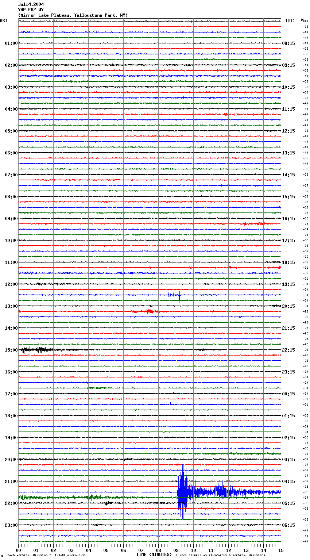310x560 pixels.
Task: Click the 05:15 UTC time label
Action: point(288,503)
